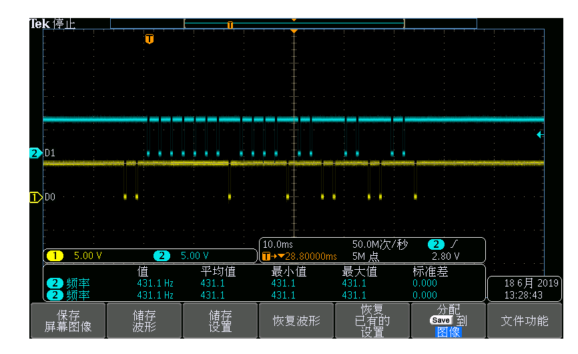
Task: Open the 储存设置 store setup button
Action: pos(220,321)
